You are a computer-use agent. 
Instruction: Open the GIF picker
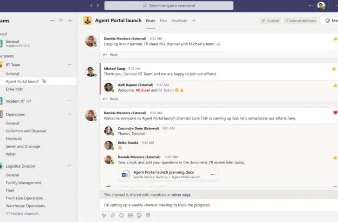coord(130,215)
